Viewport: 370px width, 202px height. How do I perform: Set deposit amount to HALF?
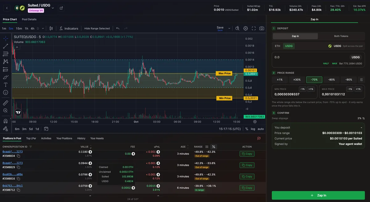326,64
